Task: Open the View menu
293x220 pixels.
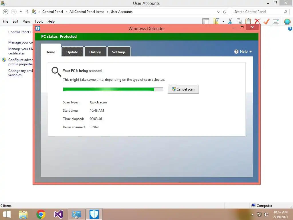Action: [x=26, y=21]
